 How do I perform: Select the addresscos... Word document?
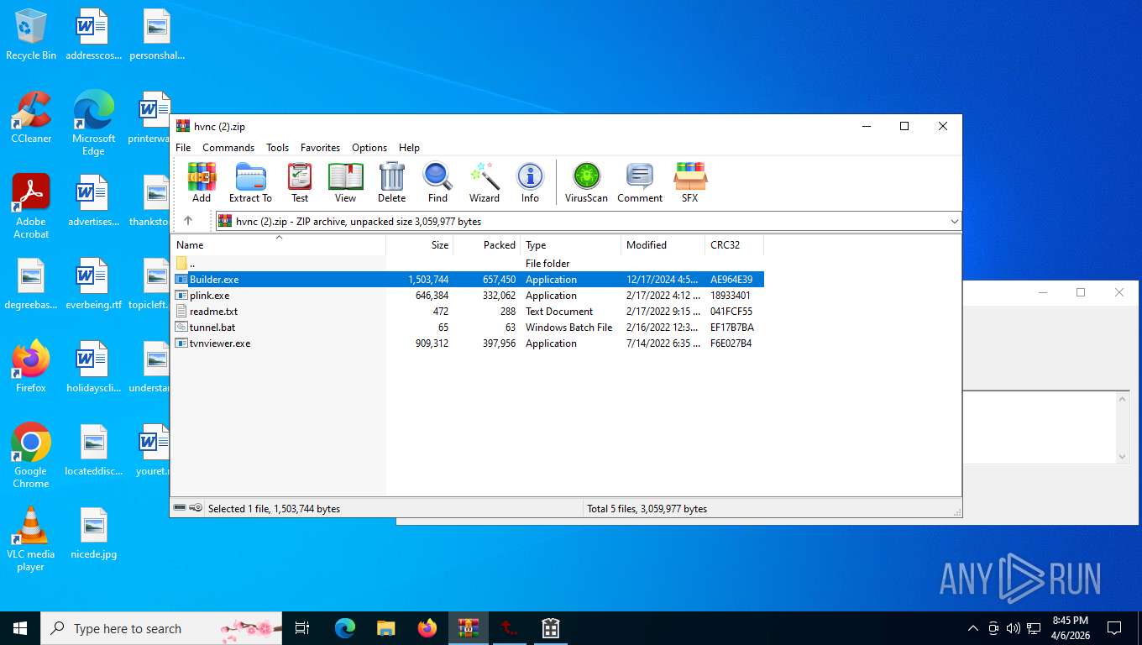[93, 34]
